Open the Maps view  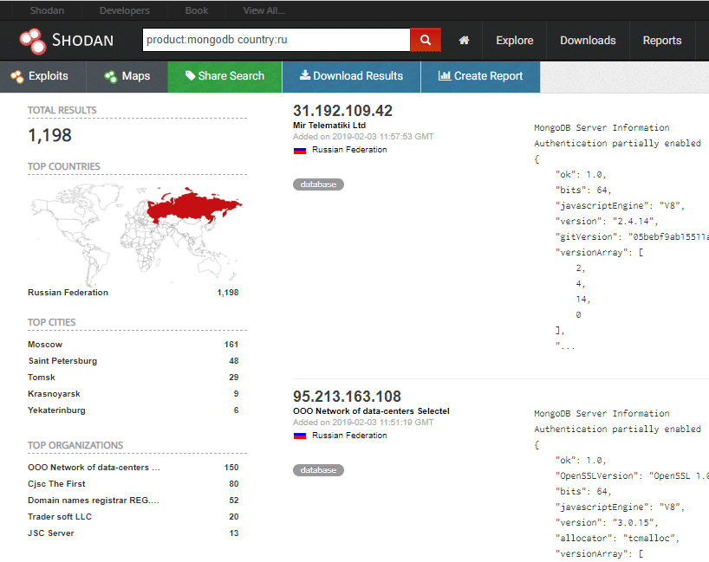pyautogui.click(x=127, y=76)
